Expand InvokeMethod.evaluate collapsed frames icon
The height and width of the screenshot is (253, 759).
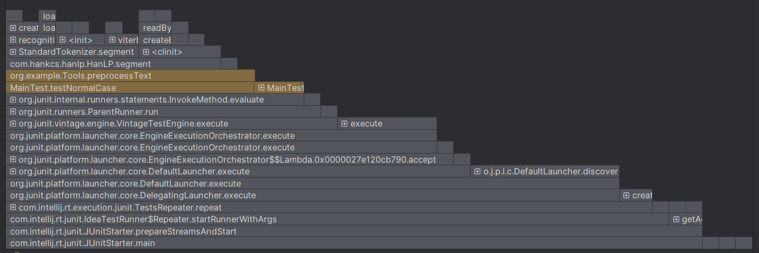[x=13, y=100]
